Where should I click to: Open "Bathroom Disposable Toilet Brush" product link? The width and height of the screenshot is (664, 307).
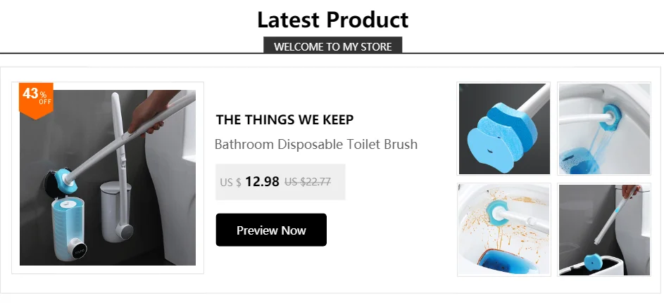315,145
